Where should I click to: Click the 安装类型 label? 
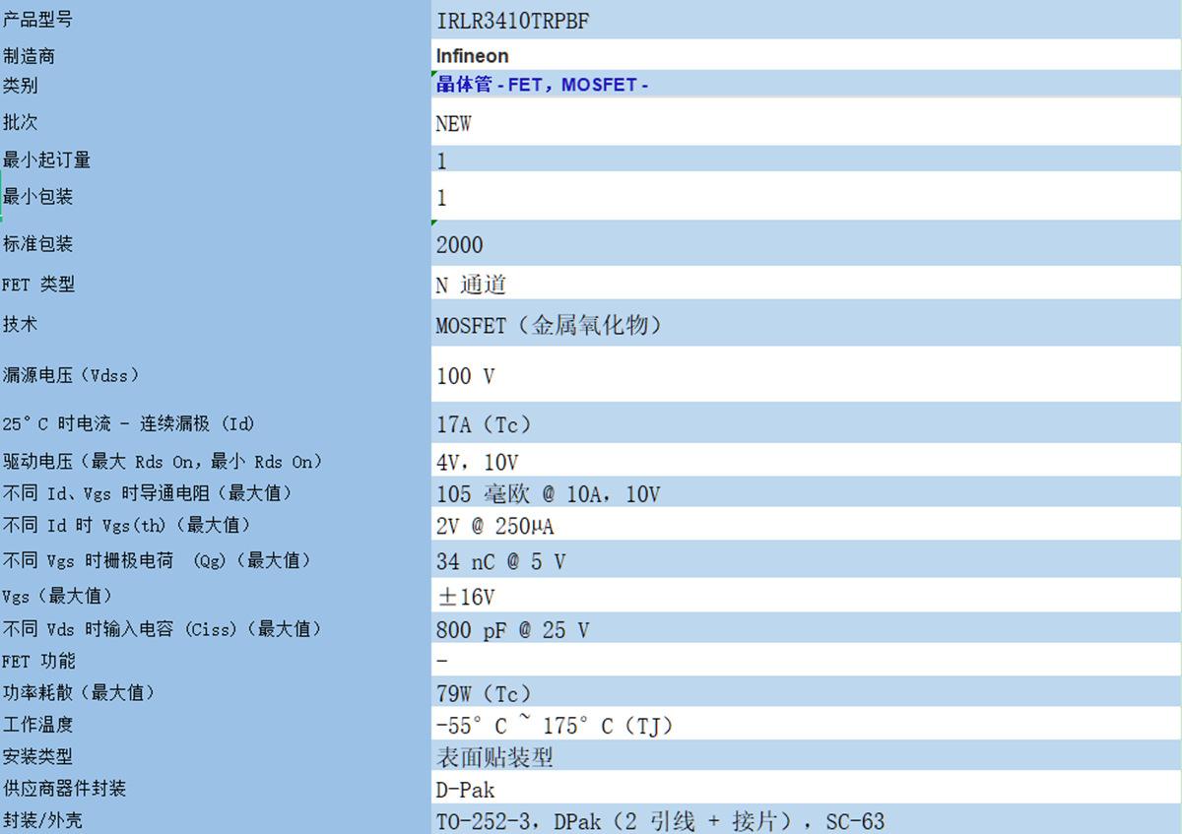(x=37, y=756)
